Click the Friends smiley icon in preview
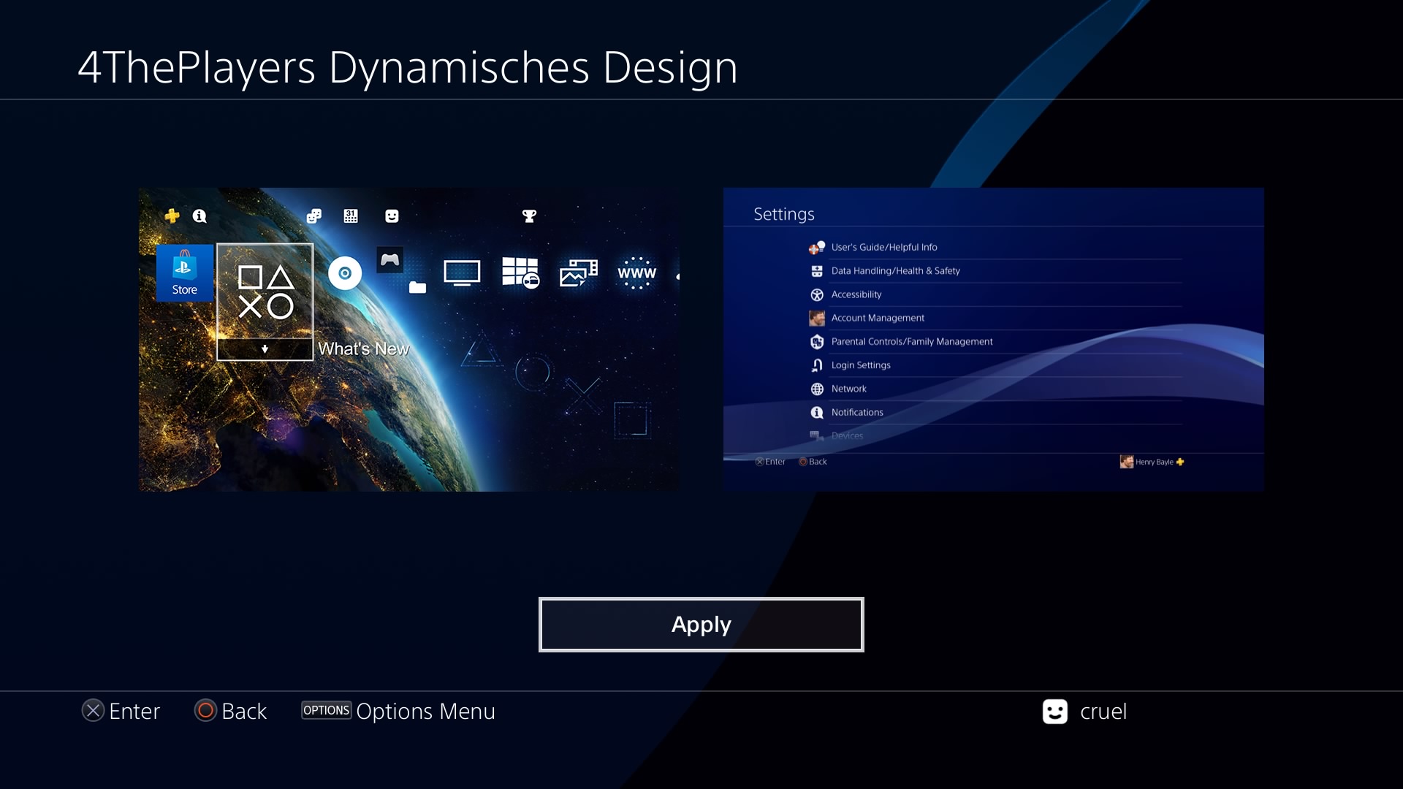 pos(392,216)
